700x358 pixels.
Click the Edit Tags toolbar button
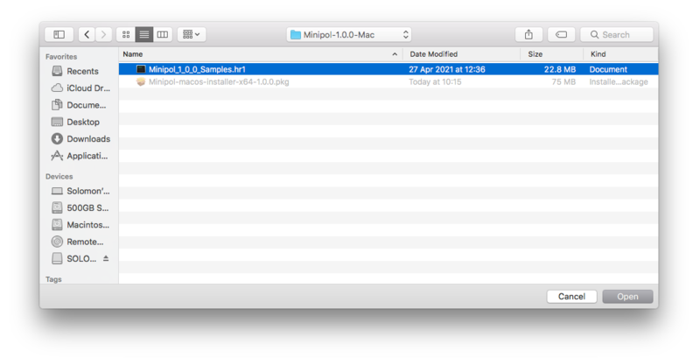561,34
